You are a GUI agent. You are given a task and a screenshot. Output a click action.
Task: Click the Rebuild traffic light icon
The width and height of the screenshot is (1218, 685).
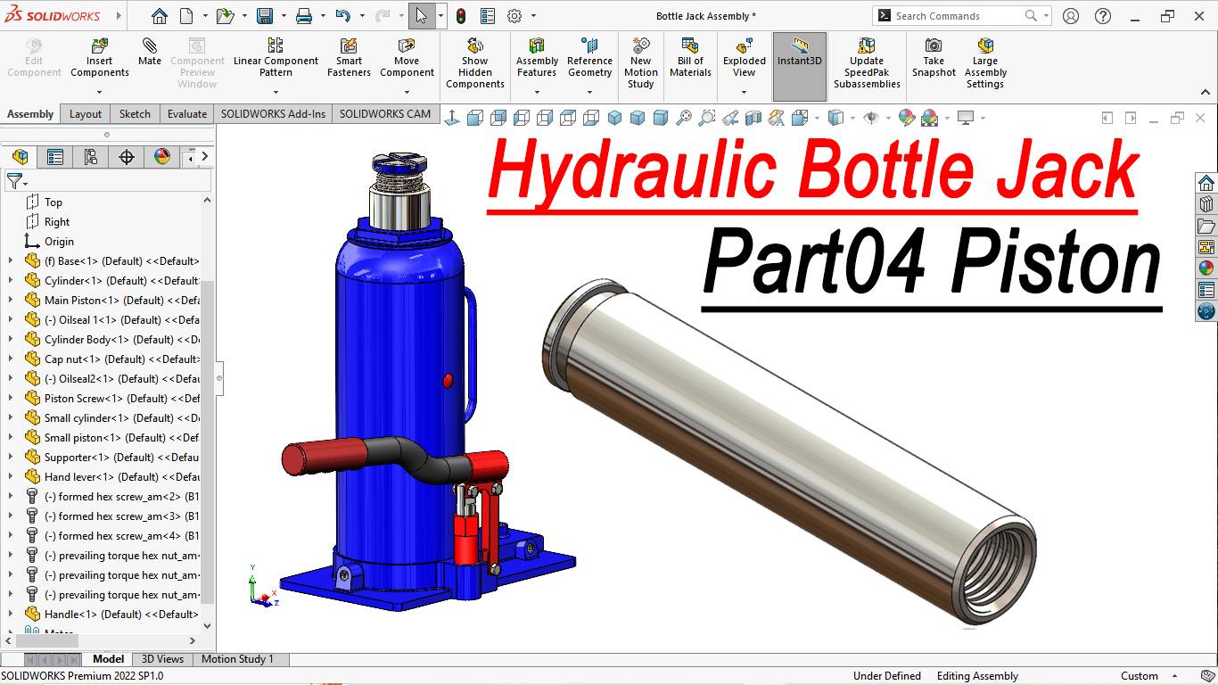(x=461, y=16)
